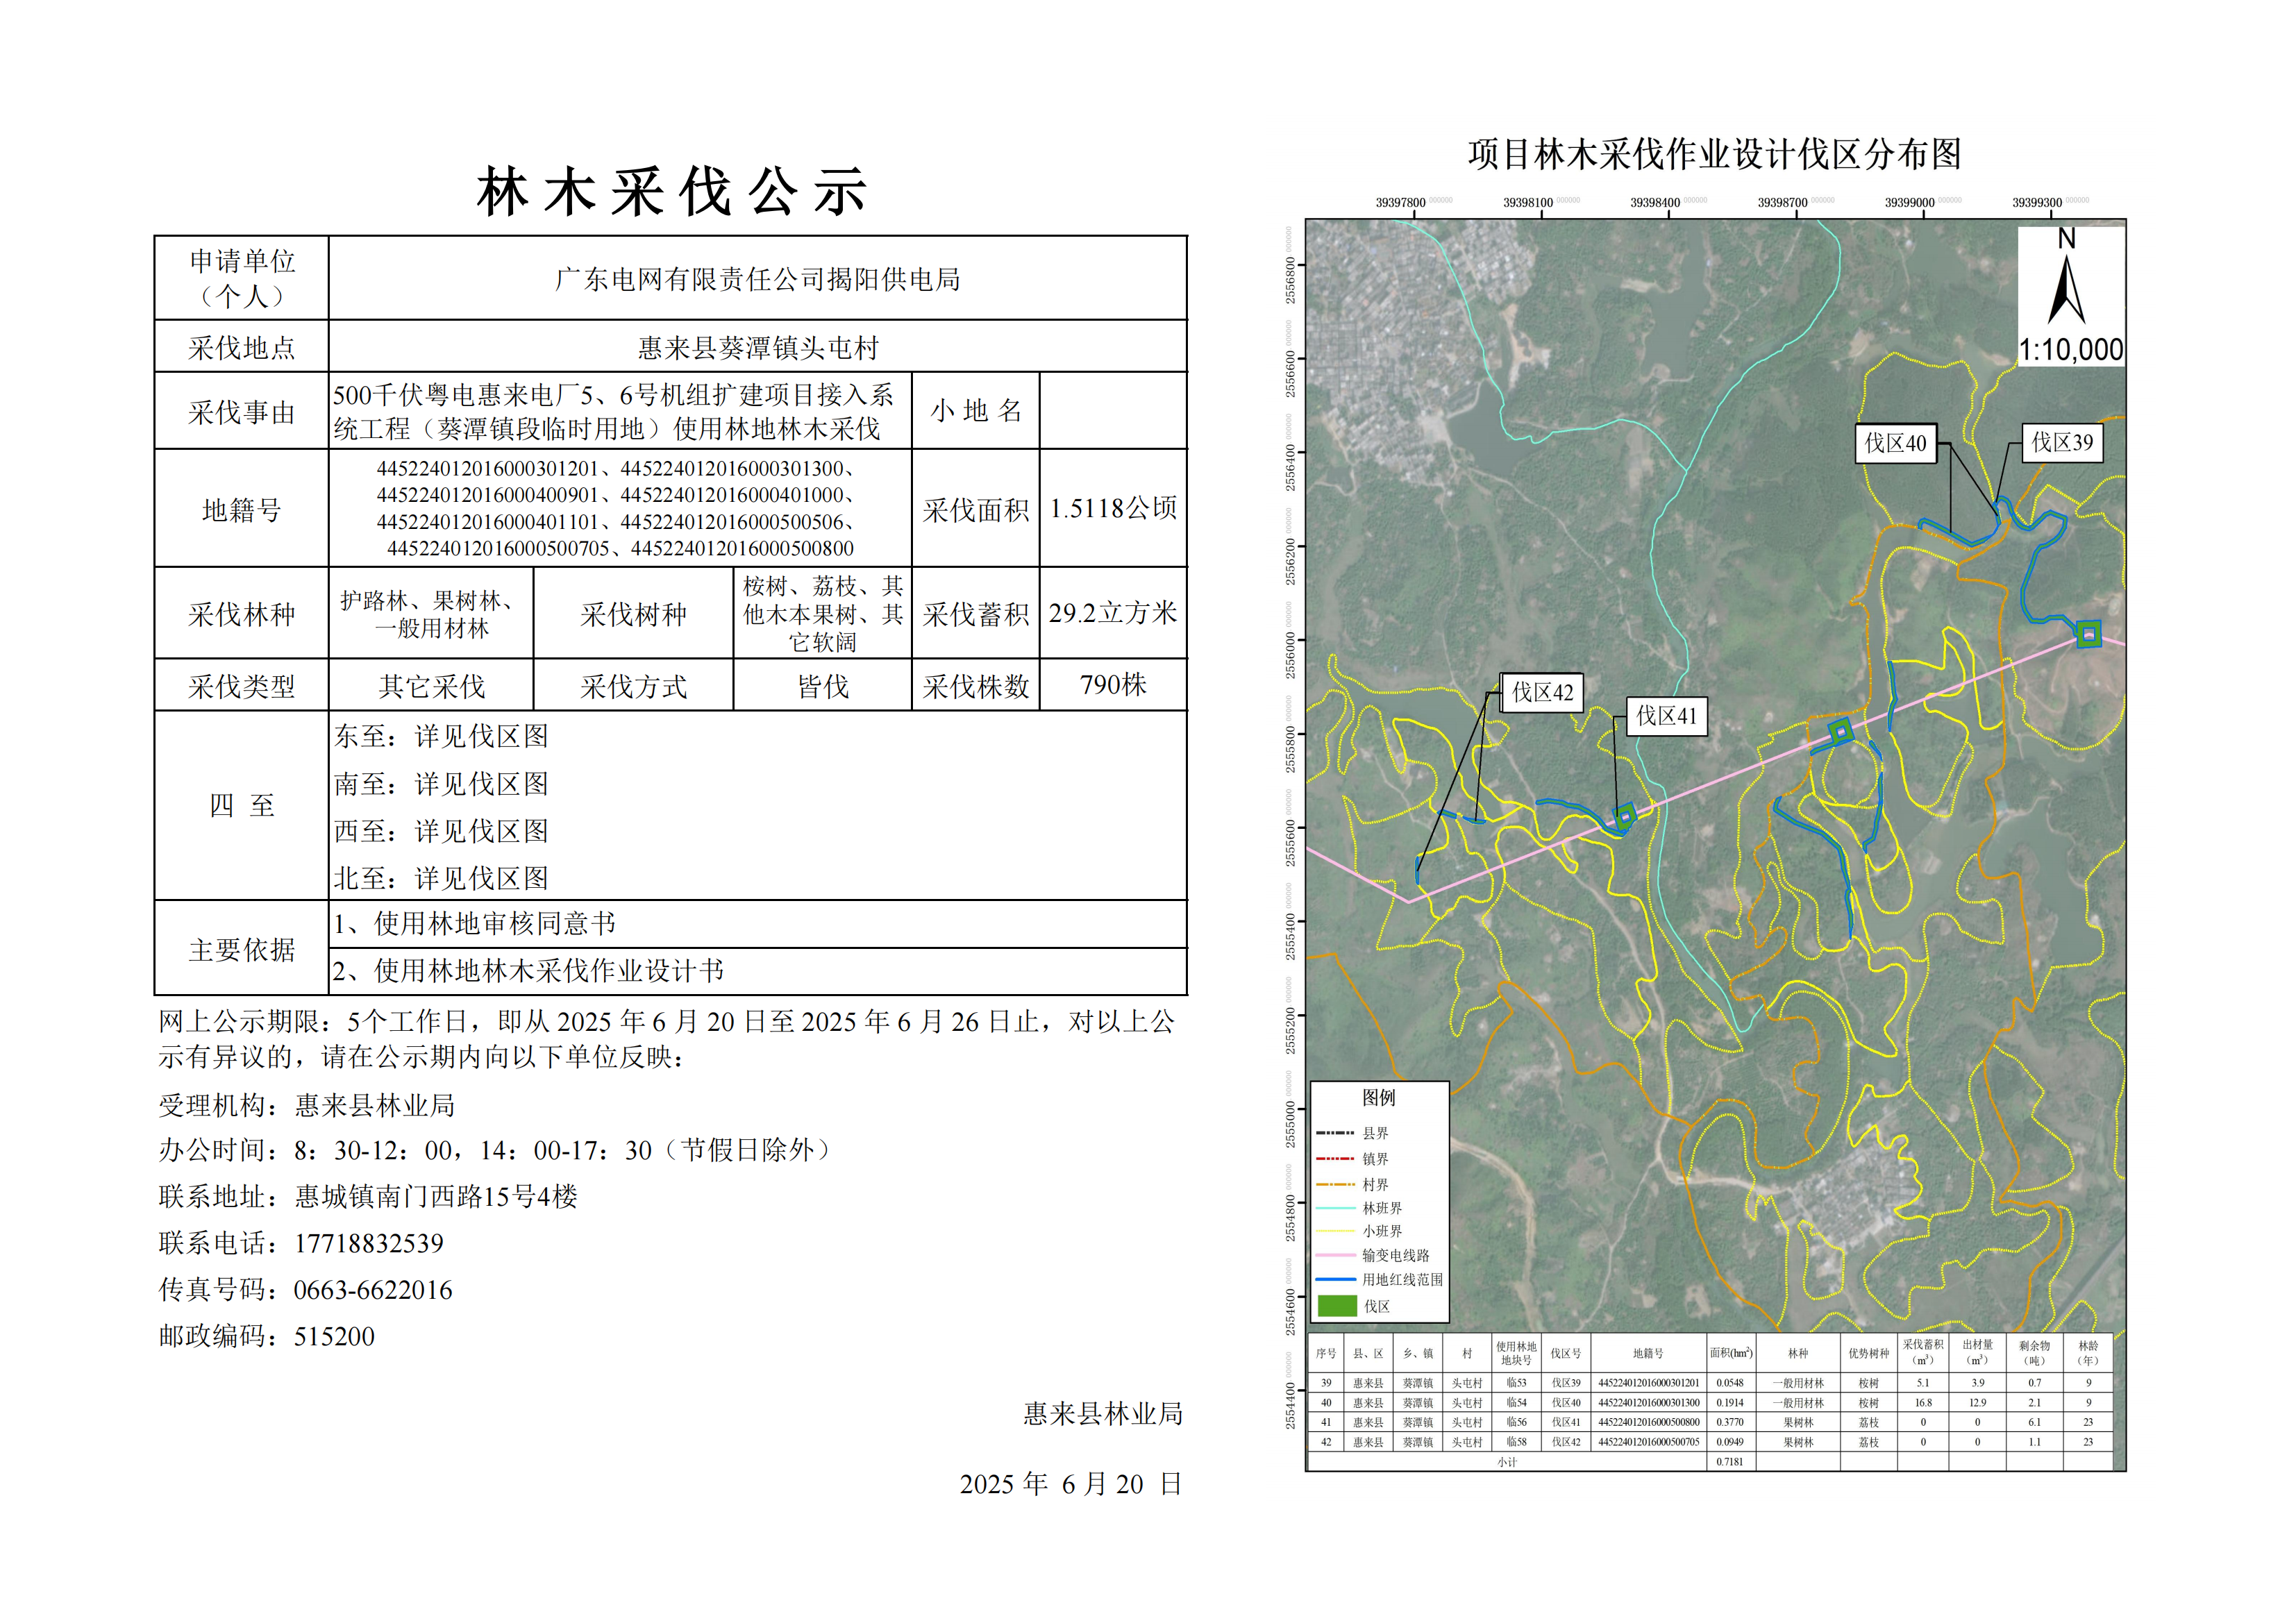Click the subtotal value 0.7181
2296x1623 pixels.
pyautogui.click(x=1729, y=1462)
